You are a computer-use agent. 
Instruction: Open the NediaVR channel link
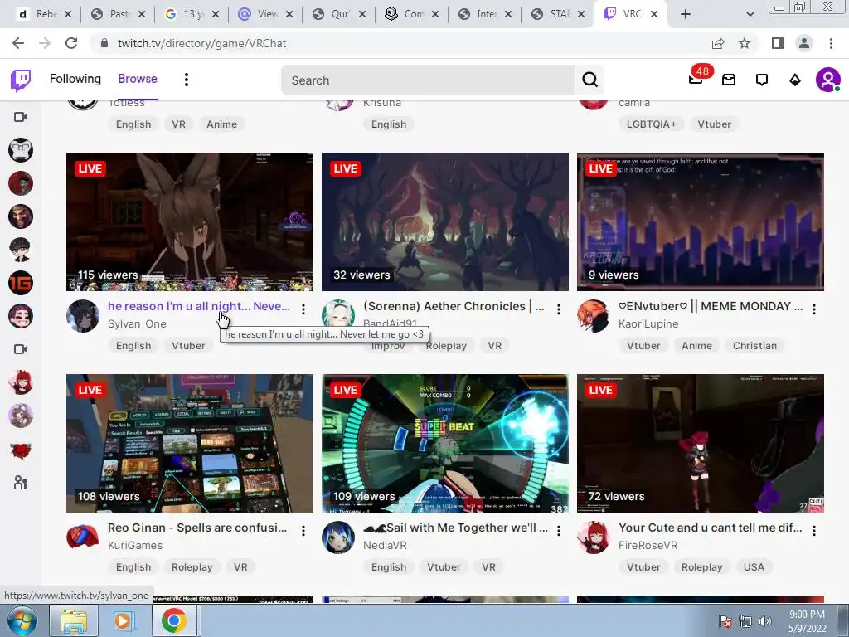(385, 546)
